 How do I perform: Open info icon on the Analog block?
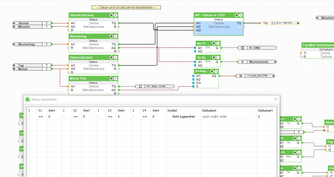(216, 71)
